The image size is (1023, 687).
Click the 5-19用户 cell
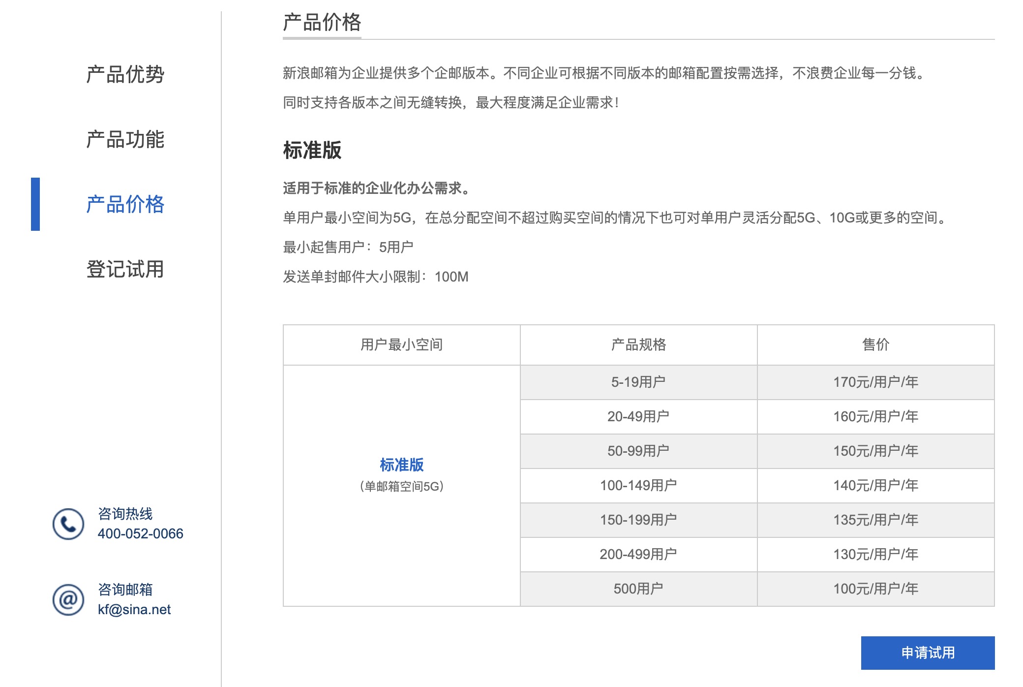[638, 382]
